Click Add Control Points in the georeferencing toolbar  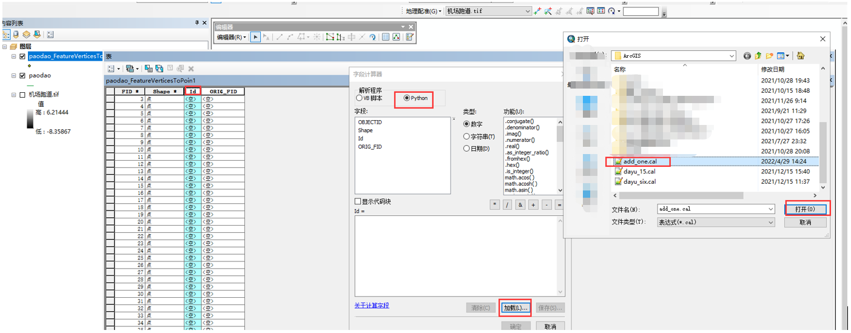(538, 11)
